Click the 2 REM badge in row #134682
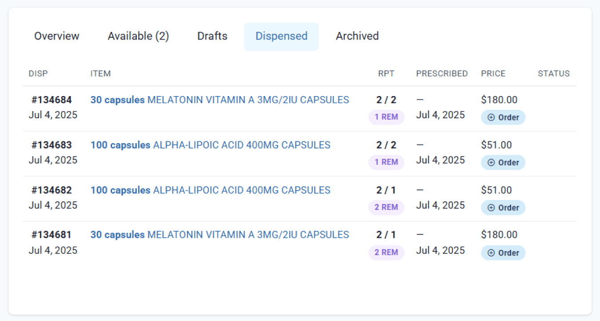 click(386, 208)
